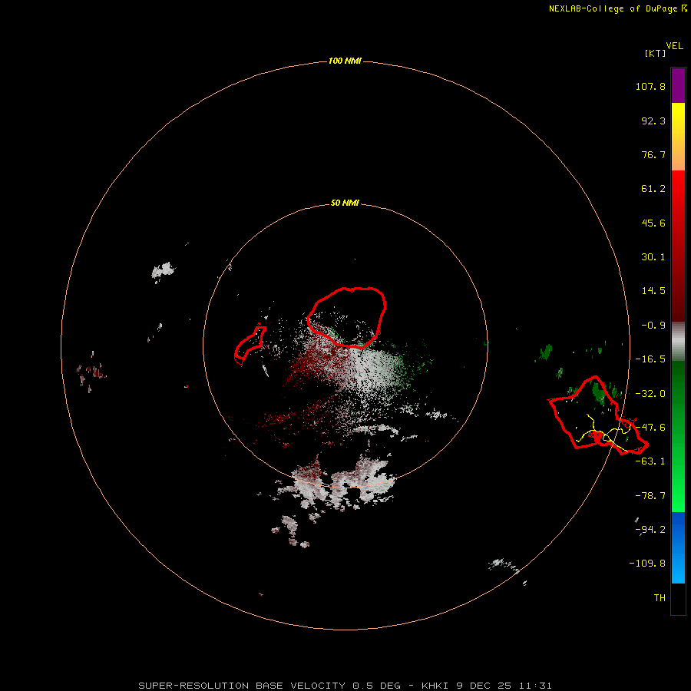The width and height of the screenshot is (691, 691).
Task: Click the green segment of the color bar
Action: pos(678,437)
